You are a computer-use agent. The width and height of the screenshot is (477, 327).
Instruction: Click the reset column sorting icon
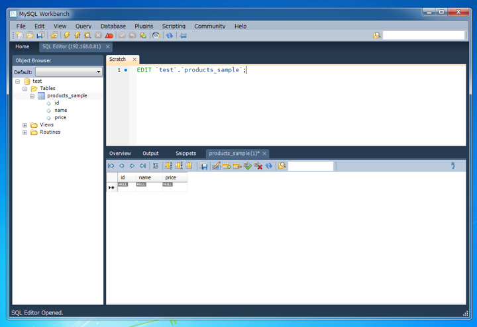(189, 165)
